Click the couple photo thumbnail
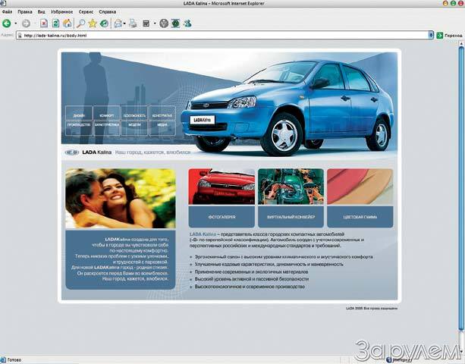This screenshot has width=465, height=364. point(120,199)
